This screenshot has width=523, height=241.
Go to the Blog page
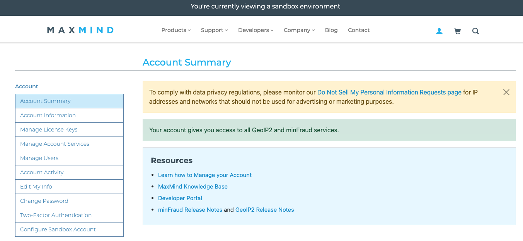[331, 30]
